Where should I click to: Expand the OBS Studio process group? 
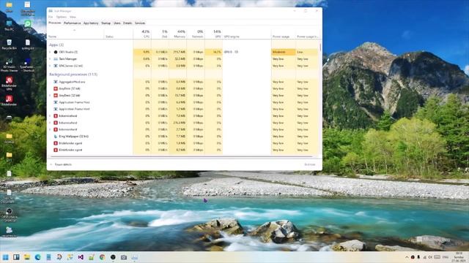(x=50, y=52)
